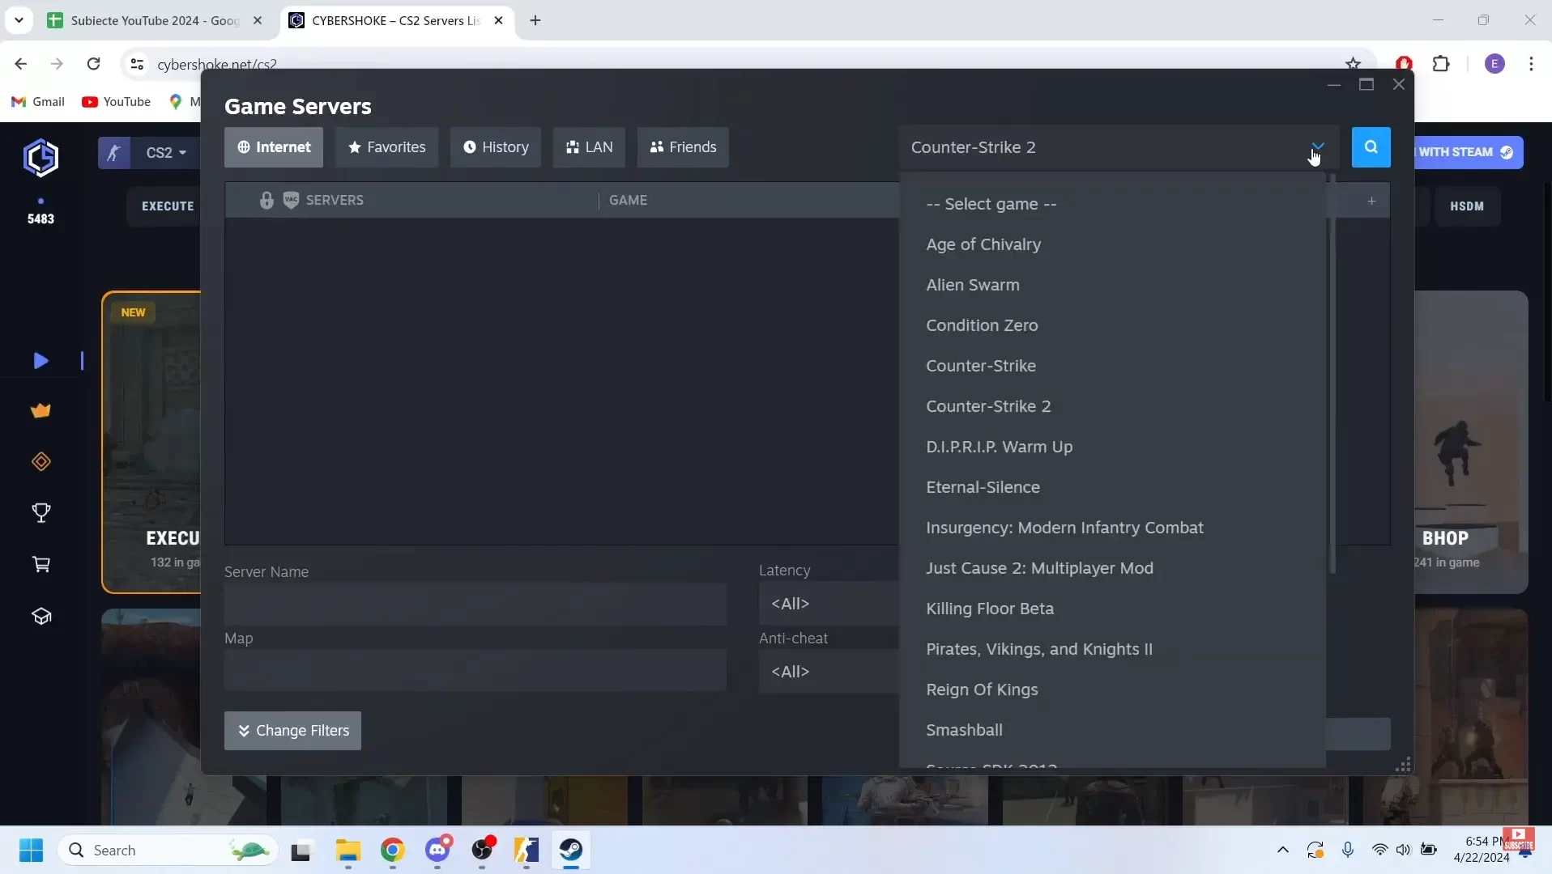Image resolution: width=1552 pixels, height=874 pixels.
Task: Select Age of Chivalry from list
Action: 1111,244
